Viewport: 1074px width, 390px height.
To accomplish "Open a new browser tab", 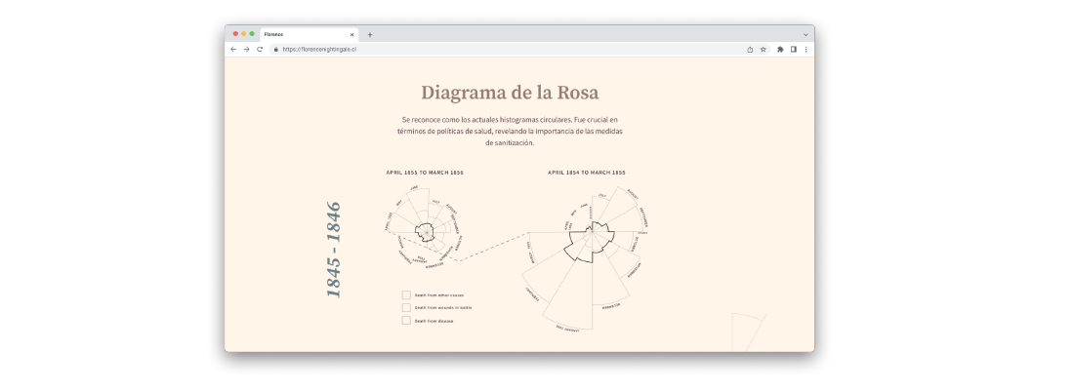I will (x=370, y=34).
